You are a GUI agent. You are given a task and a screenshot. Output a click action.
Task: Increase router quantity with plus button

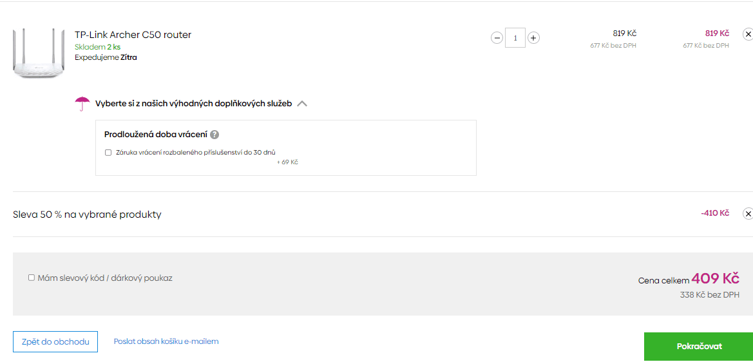(x=533, y=37)
